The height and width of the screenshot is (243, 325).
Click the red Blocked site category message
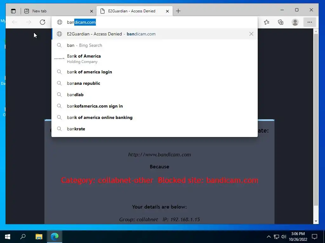pos(159,180)
